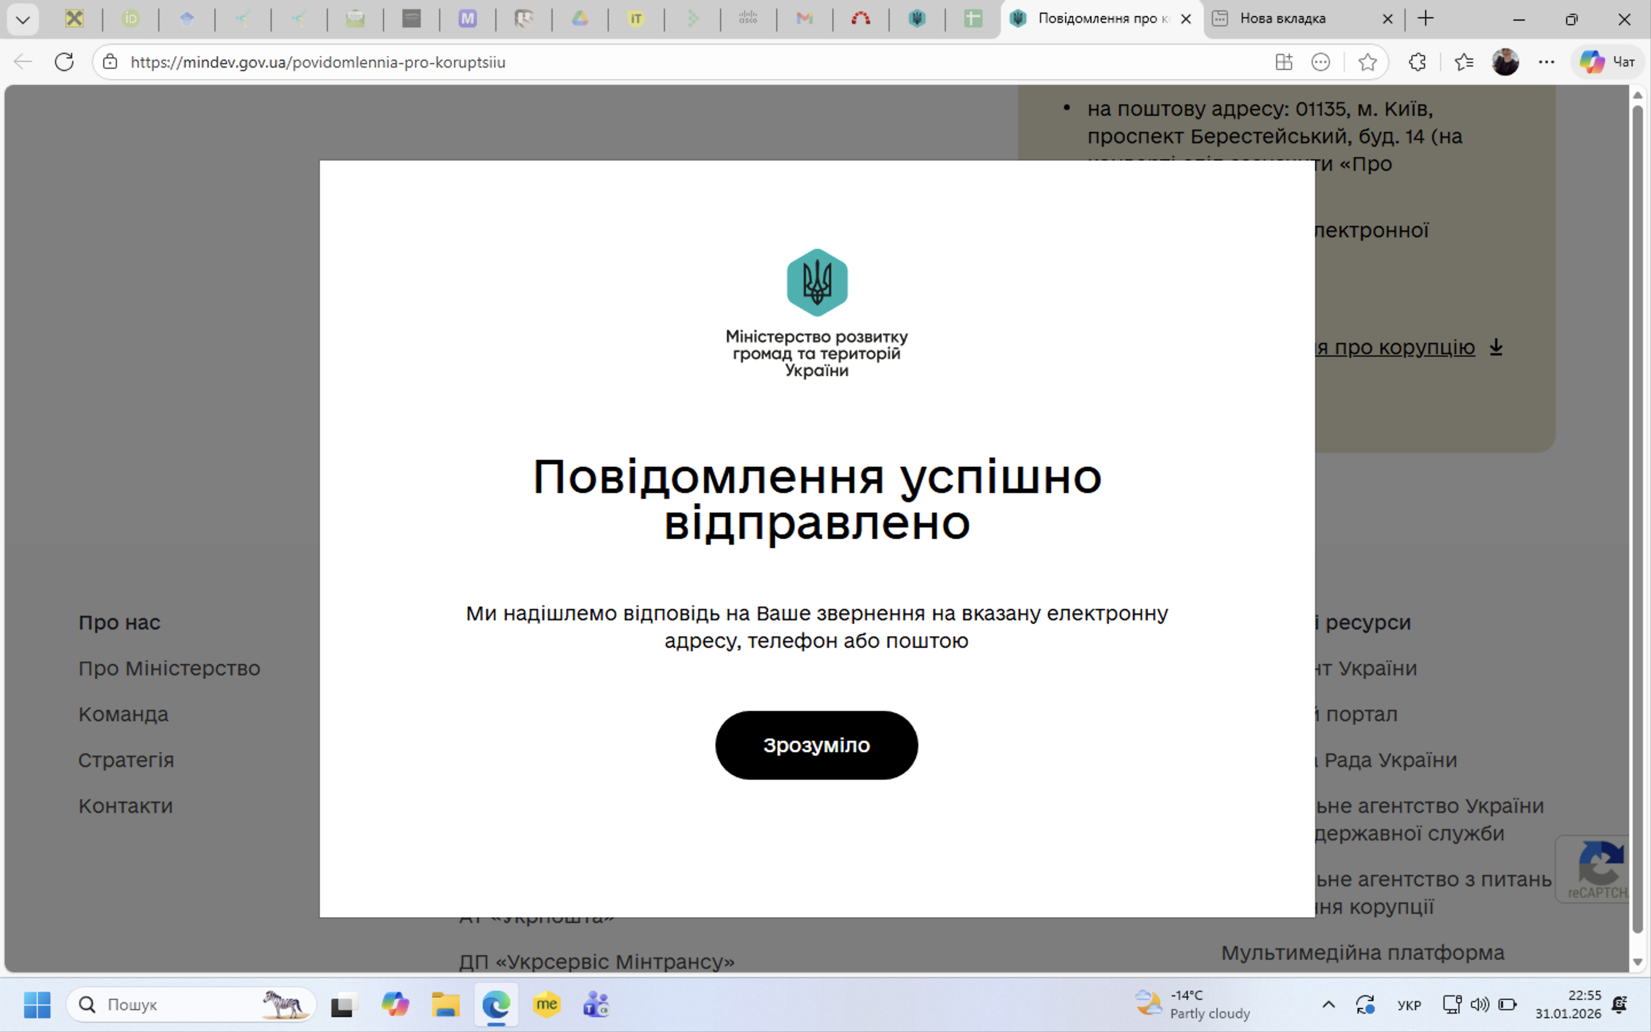View site information lock icon
The image size is (1651, 1032).
click(x=110, y=62)
